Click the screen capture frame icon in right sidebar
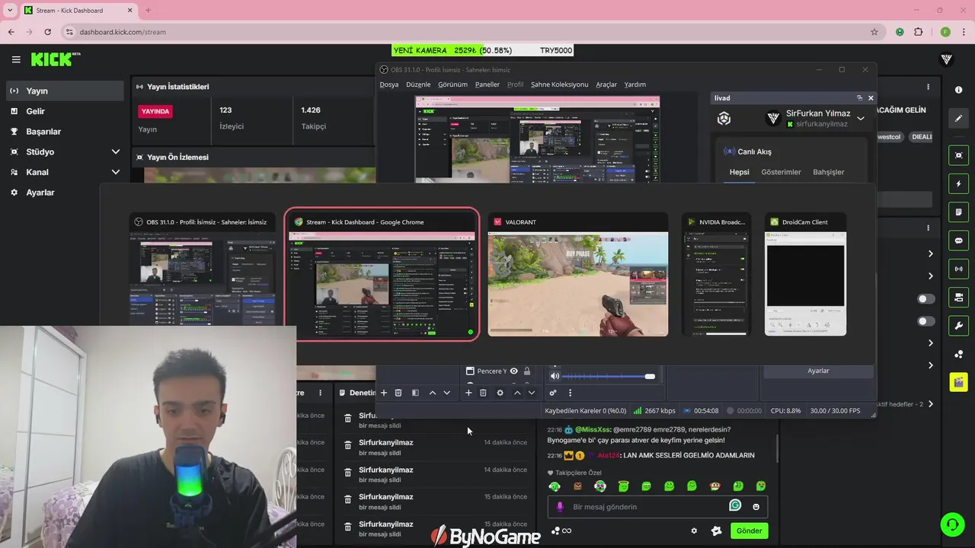This screenshot has height=548, width=975. pos(958,155)
